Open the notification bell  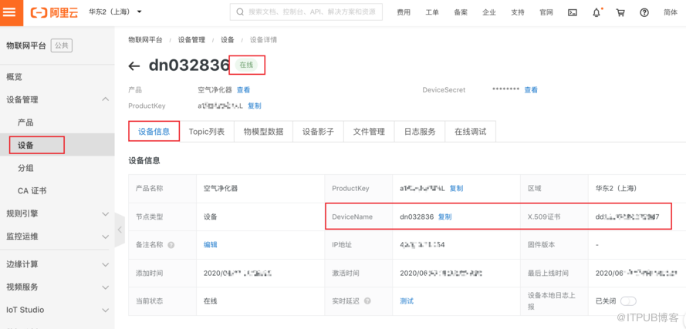click(596, 13)
